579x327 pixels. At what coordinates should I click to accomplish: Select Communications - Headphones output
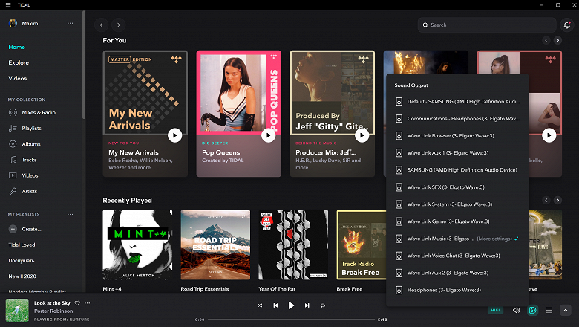[x=457, y=119]
